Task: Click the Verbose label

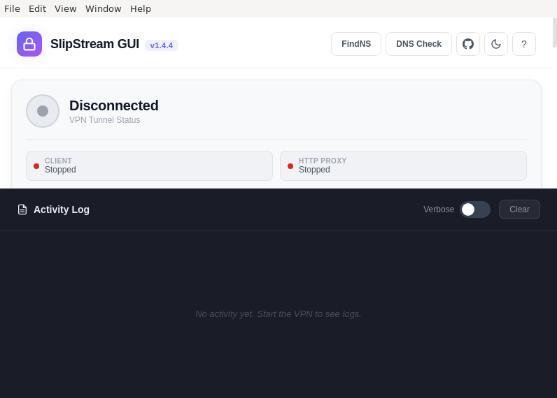Action: click(439, 209)
